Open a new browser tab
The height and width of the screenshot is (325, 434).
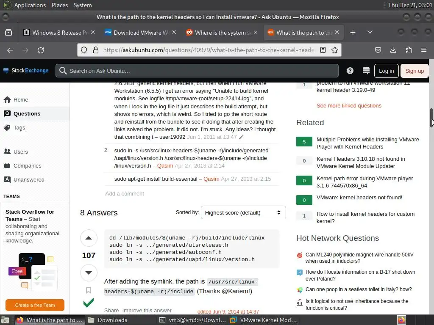353,32
